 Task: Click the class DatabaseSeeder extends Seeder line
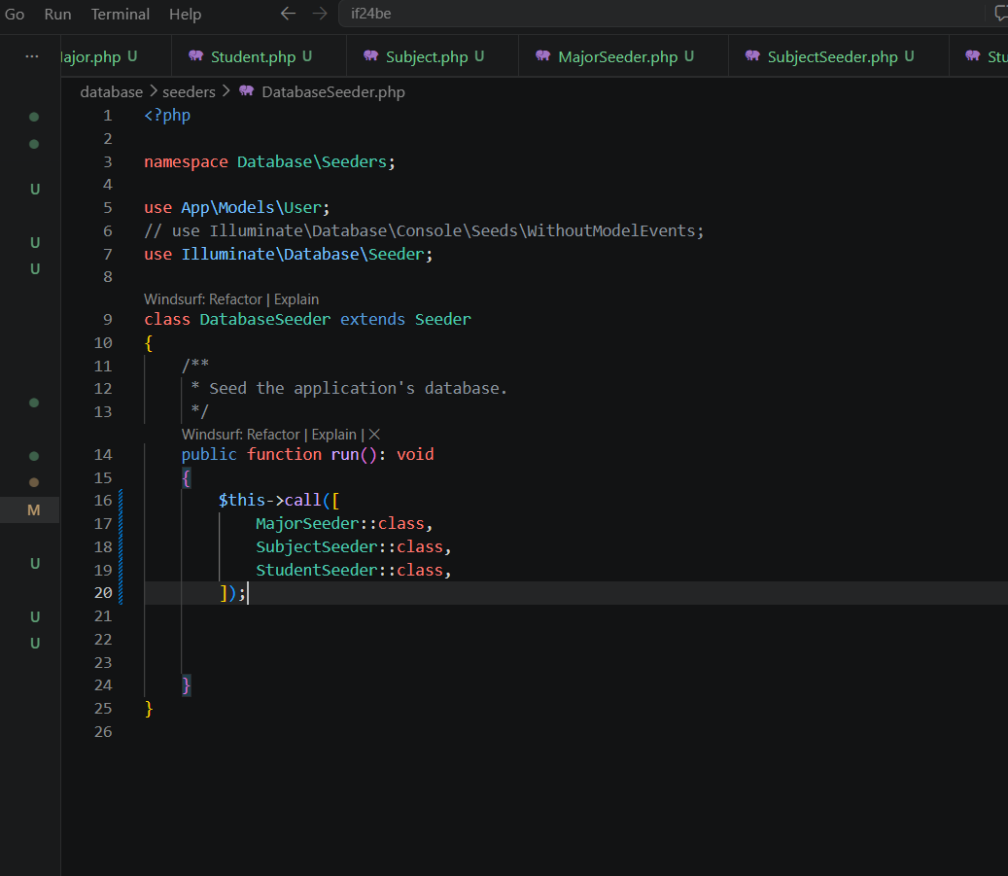point(307,319)
